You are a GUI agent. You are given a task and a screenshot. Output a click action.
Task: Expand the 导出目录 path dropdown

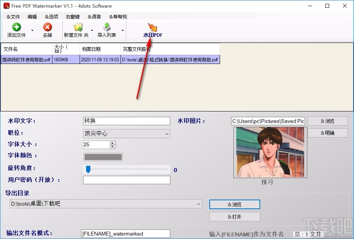click(x=199, y=204)
